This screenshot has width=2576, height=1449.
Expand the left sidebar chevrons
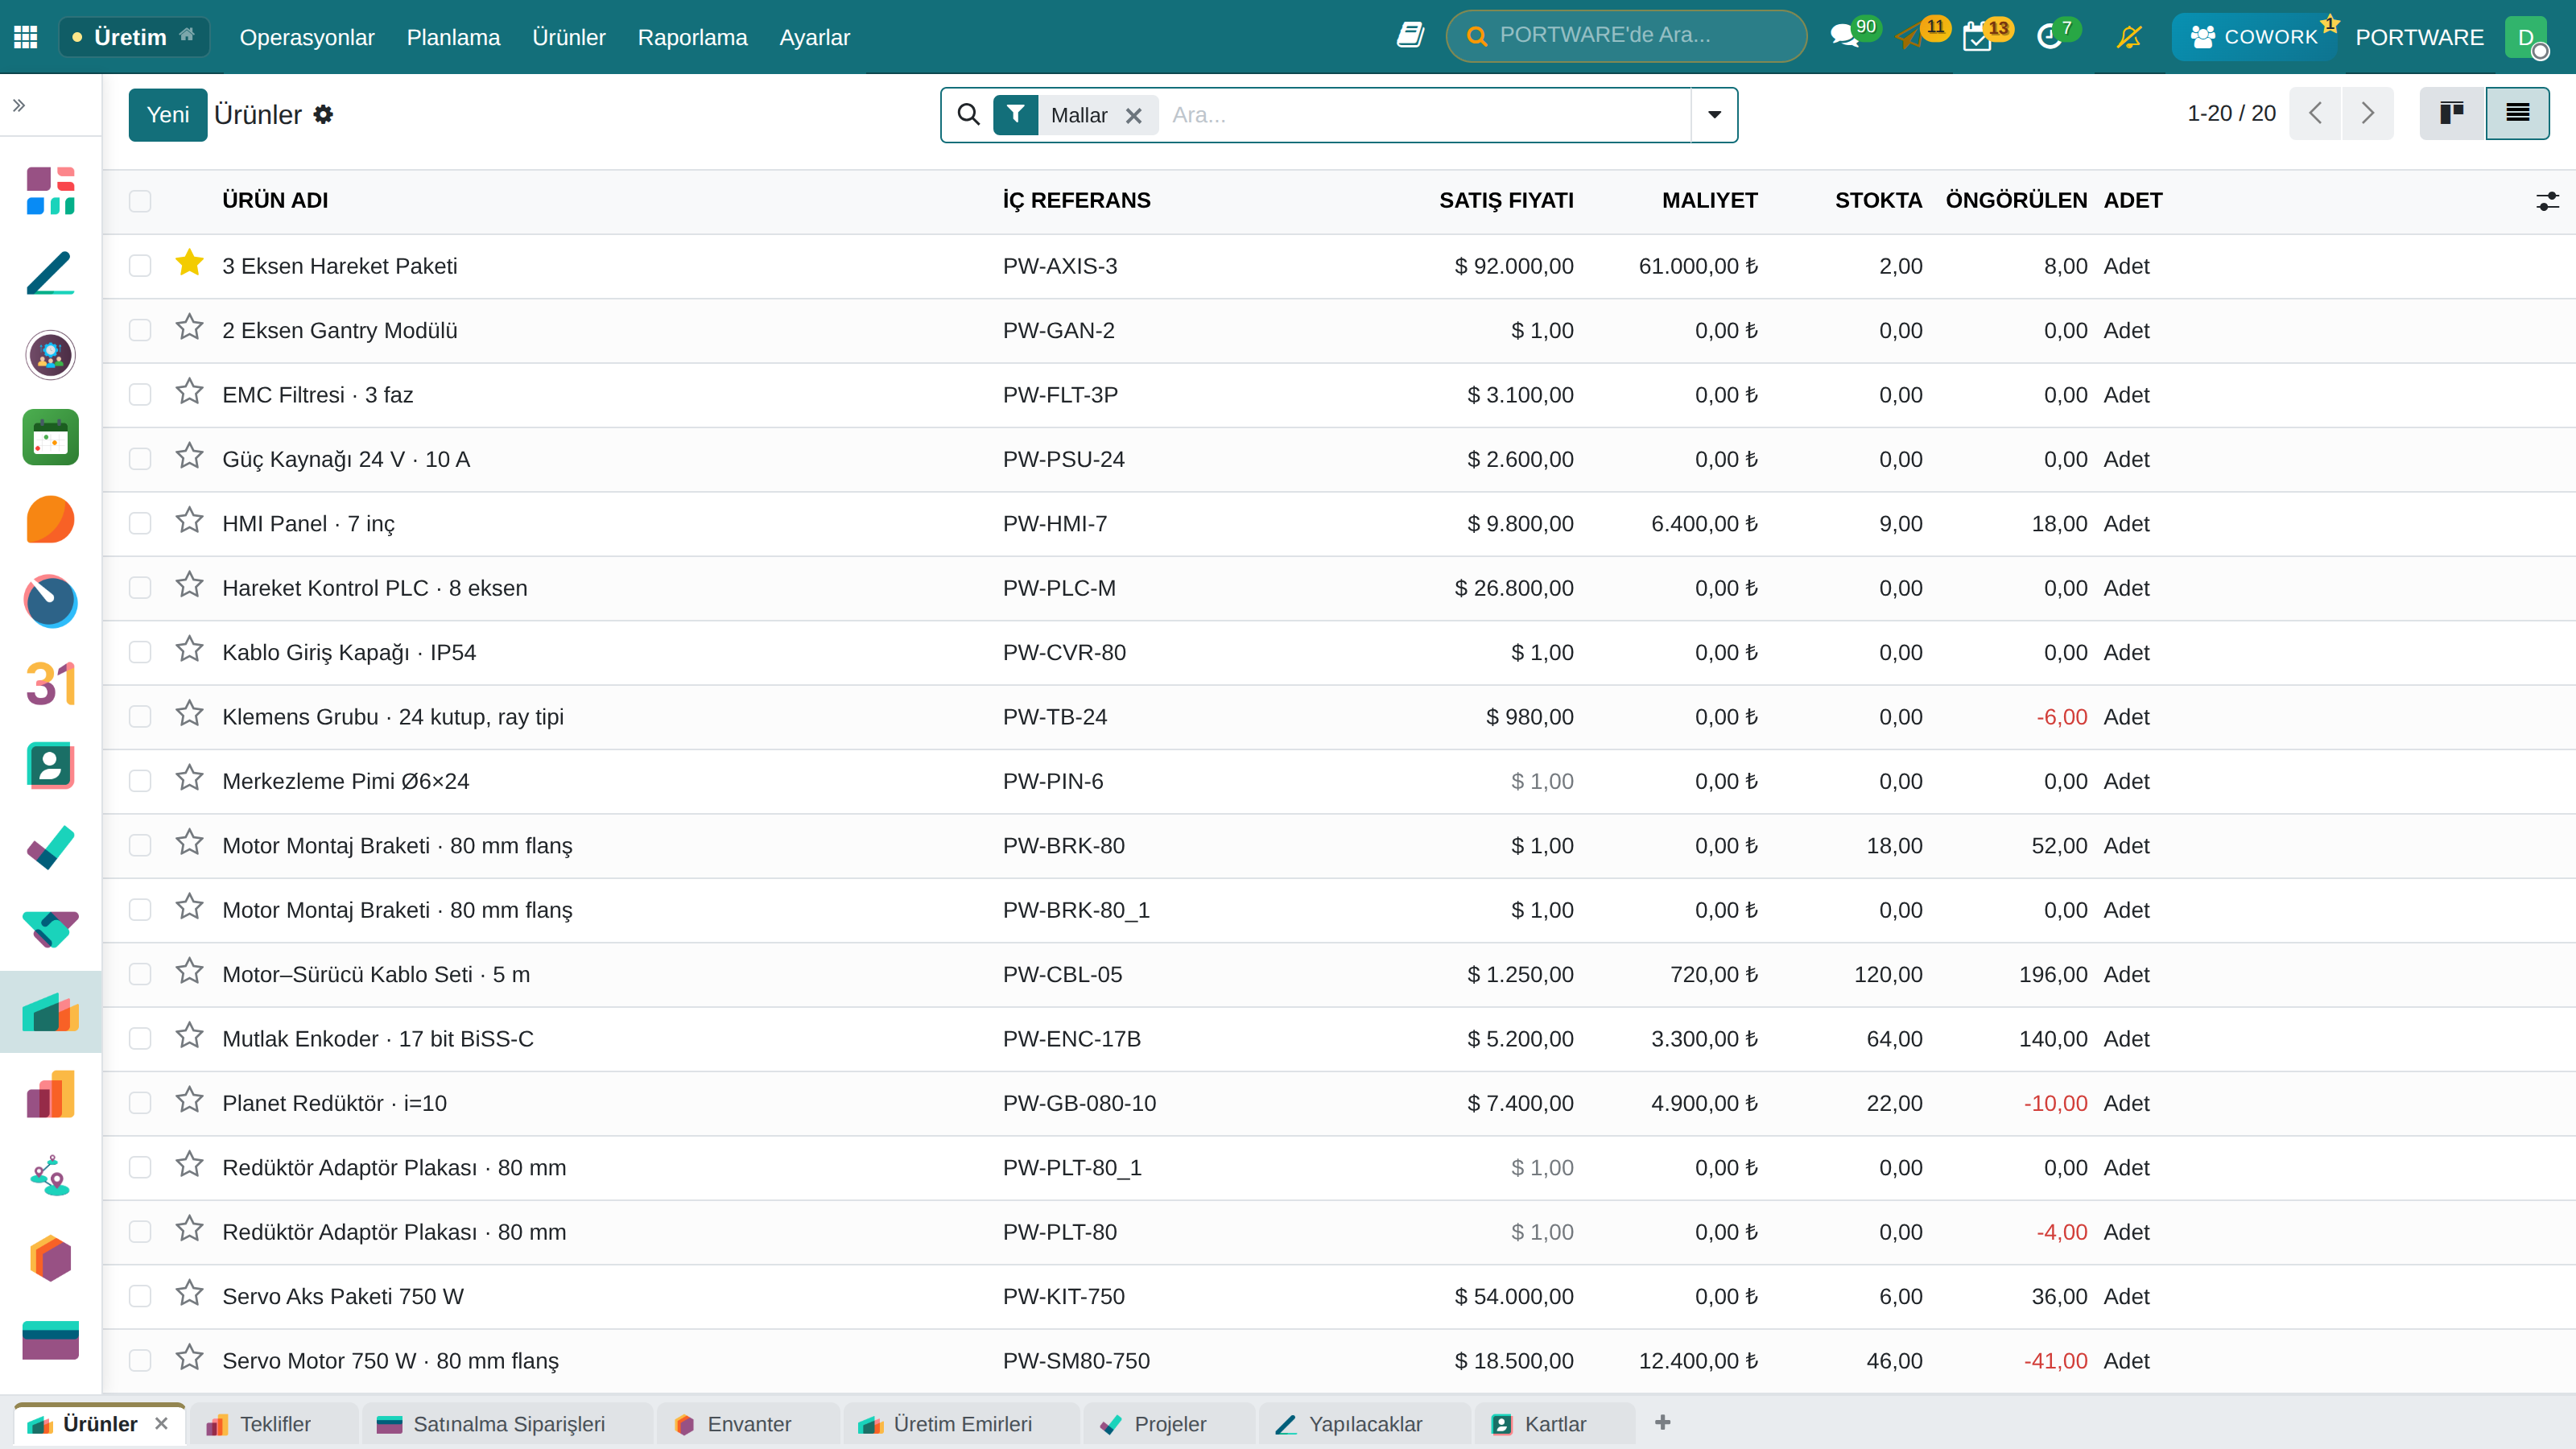pos(19,105)
